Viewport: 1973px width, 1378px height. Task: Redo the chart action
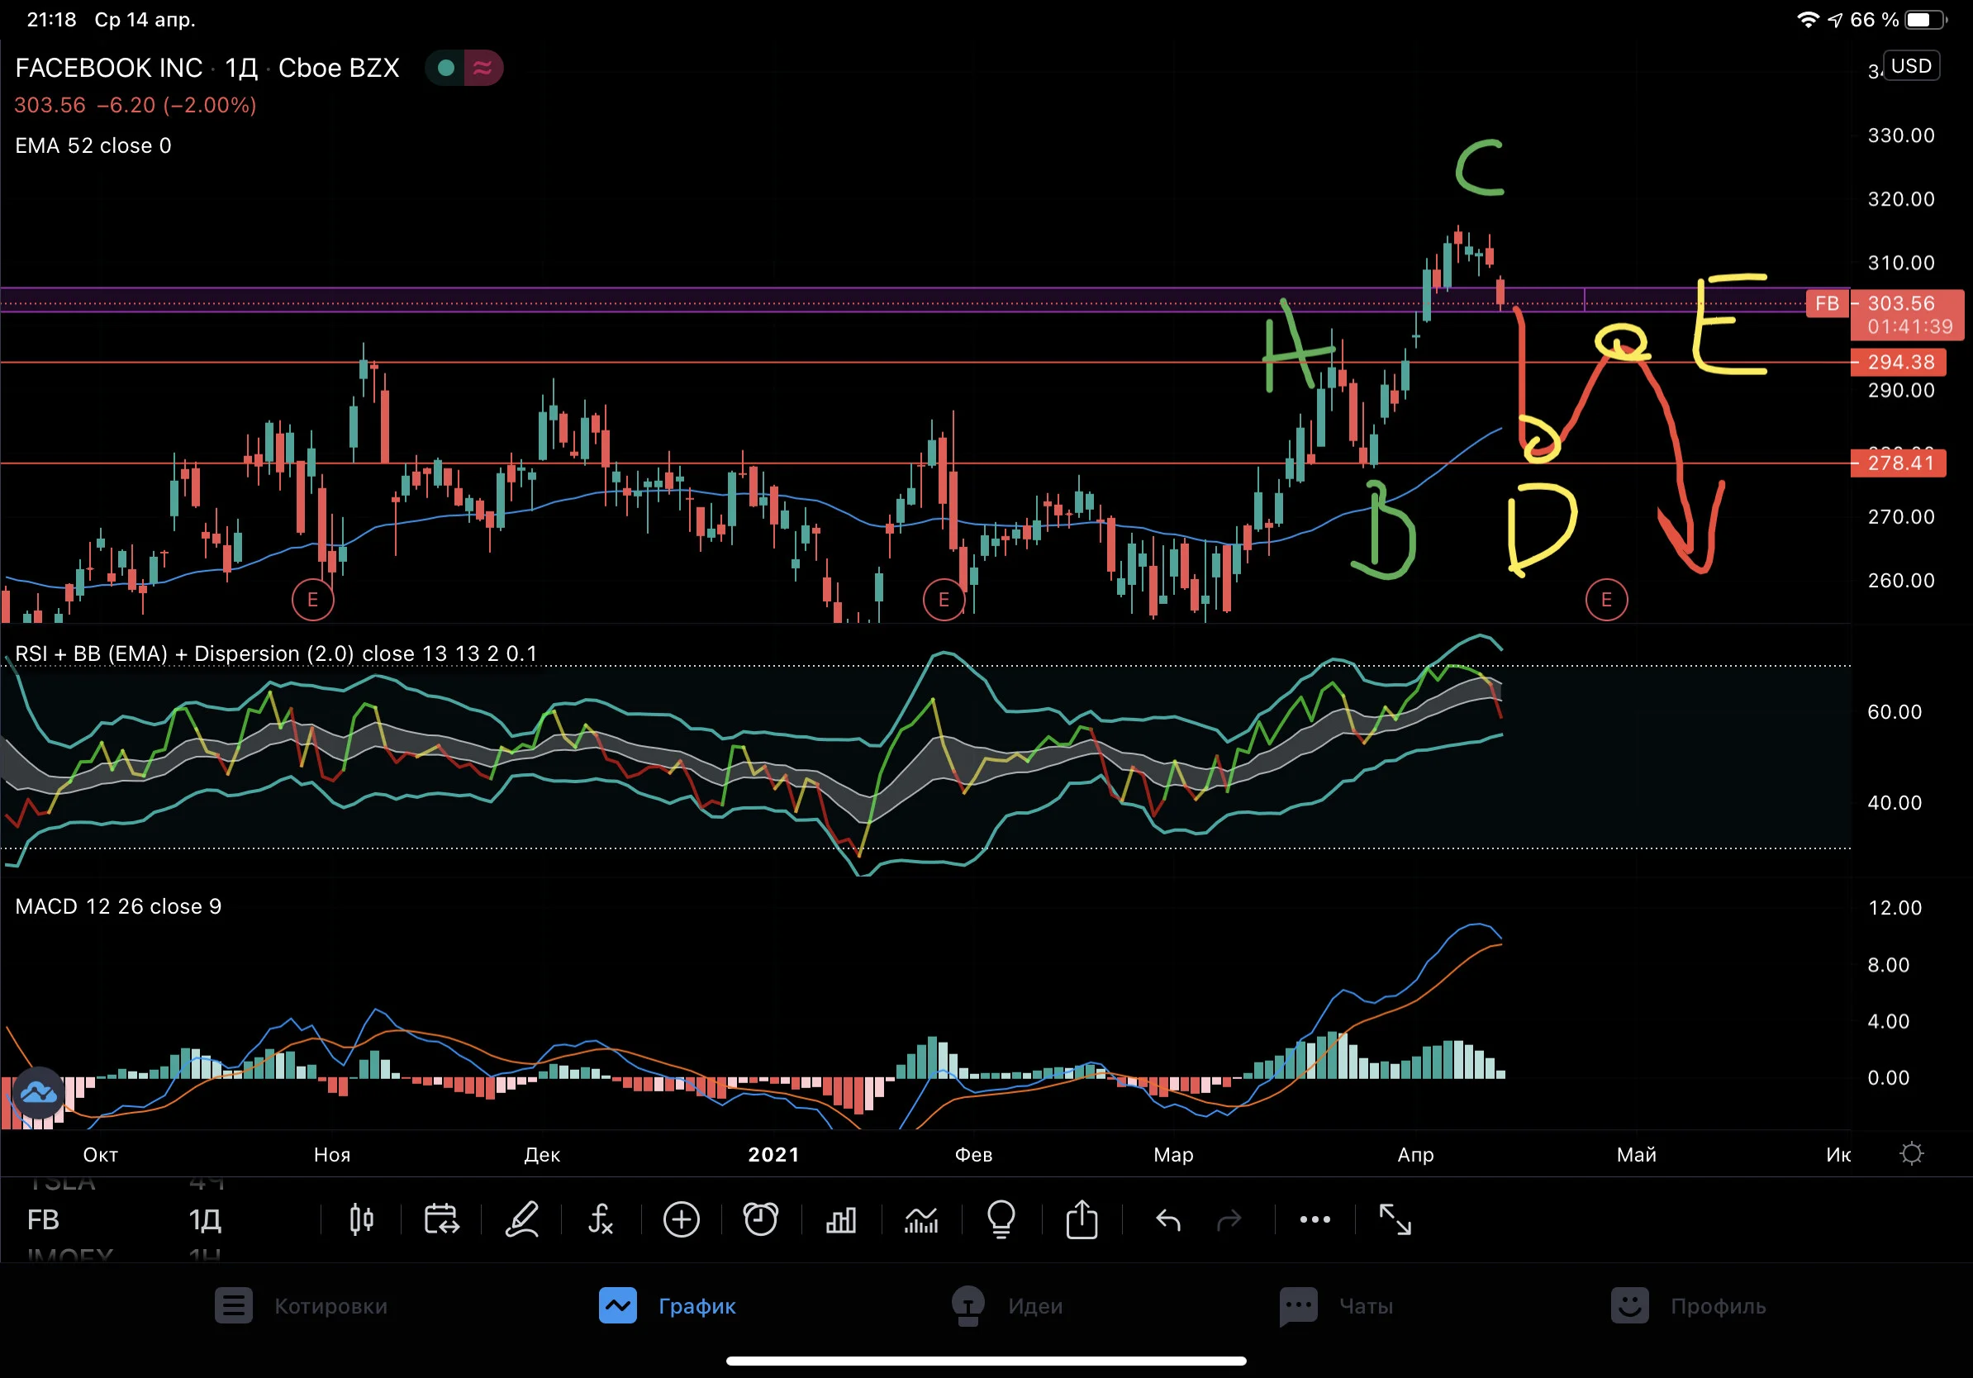(x=1229, y=1219)
